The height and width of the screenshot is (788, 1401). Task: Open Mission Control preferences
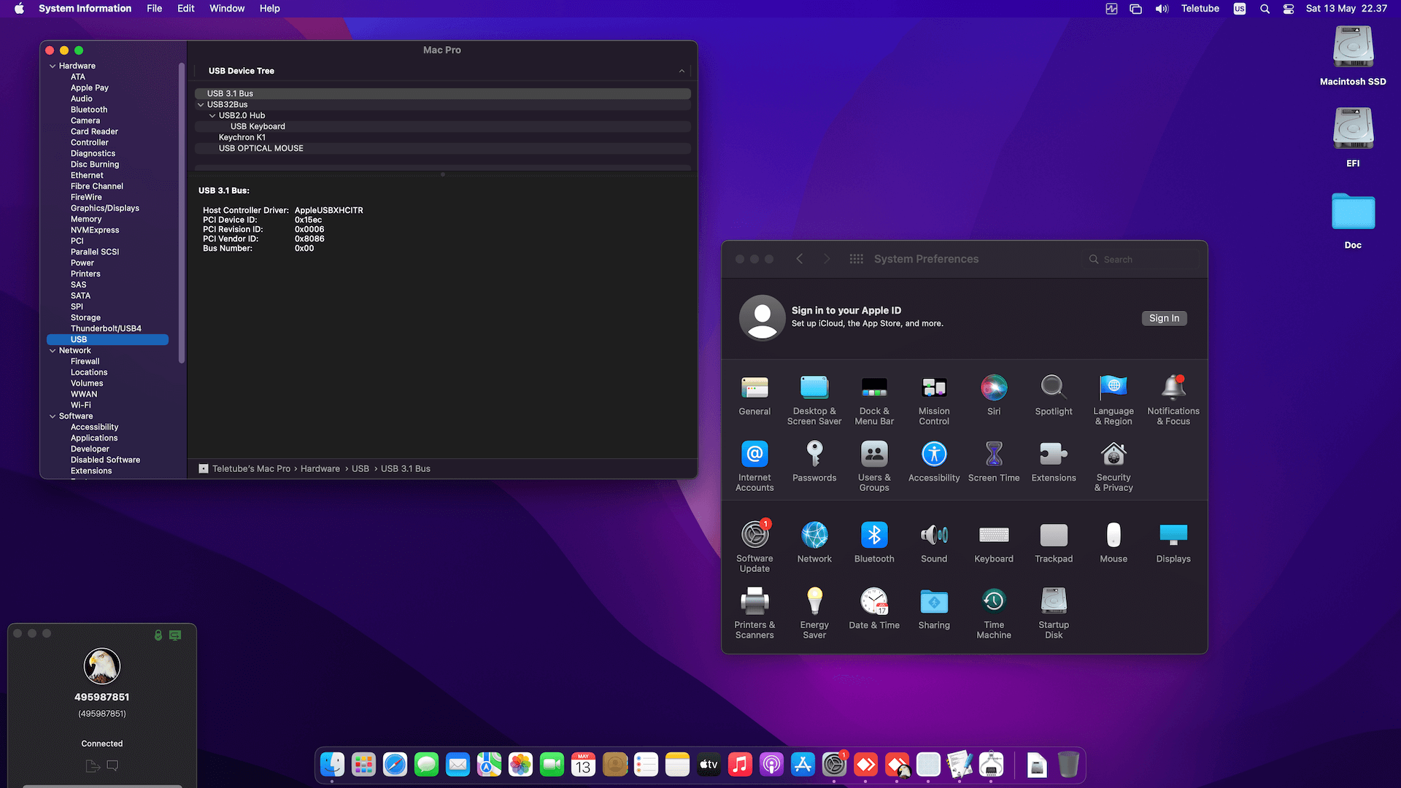point(934,401)
